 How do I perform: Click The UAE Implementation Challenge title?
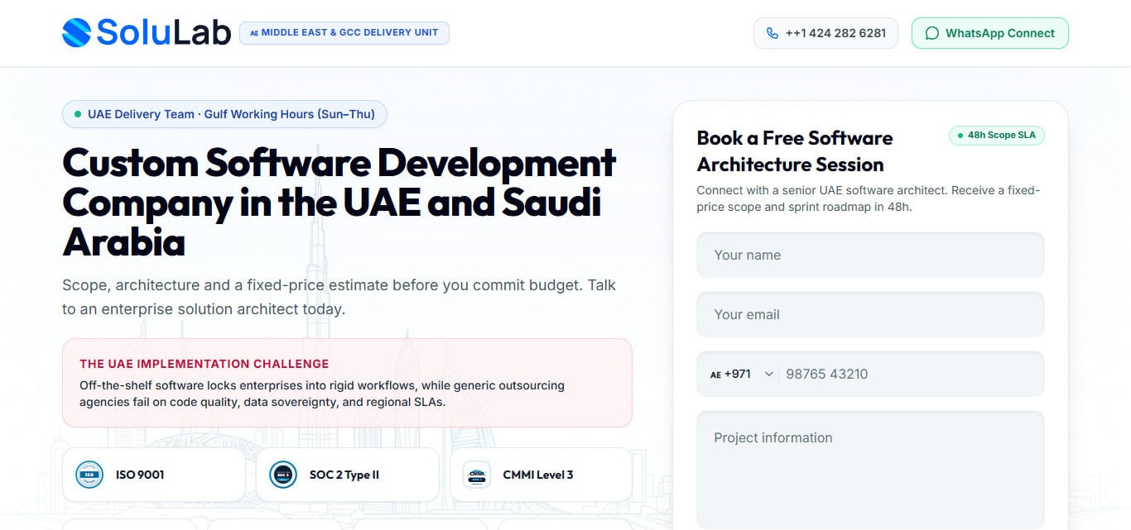click(x=205, y=364)
